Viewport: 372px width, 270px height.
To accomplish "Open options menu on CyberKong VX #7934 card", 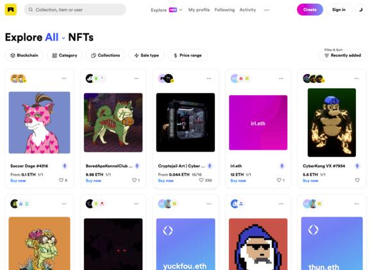I will click(x=357, y=78).
